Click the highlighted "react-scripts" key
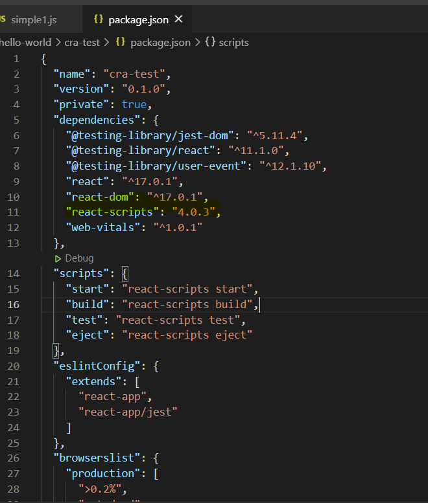428x503 pixels. point(112,212)
